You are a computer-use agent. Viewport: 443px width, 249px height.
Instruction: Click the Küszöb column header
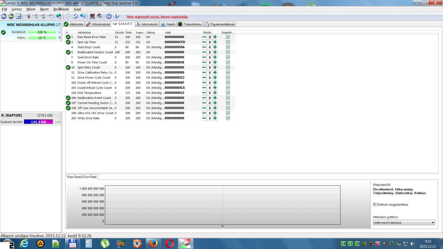pyautogui.click(x=119, y=33)
